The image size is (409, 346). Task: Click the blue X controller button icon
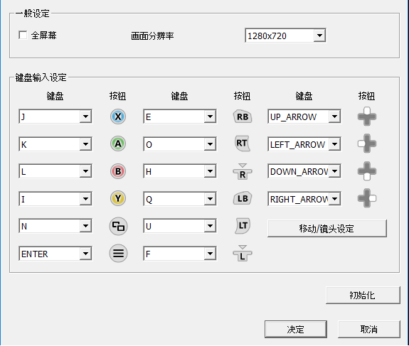pos(118,117)
